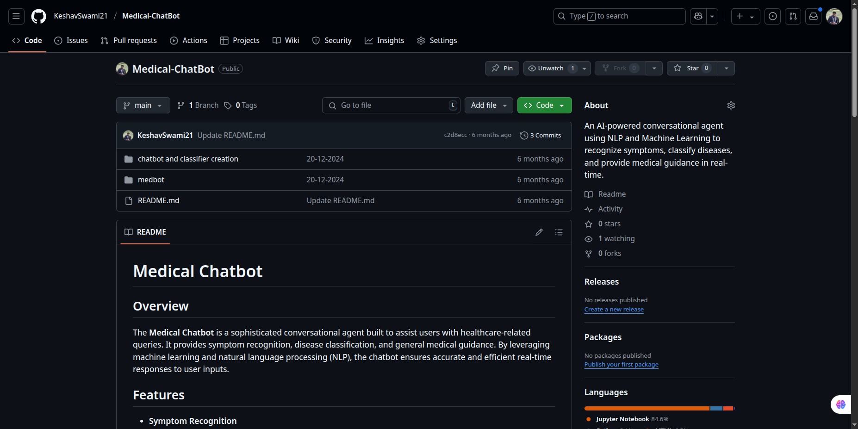The width and height of the screenshot is (858, 429).
Task: Open the pull requests shortcut icon in header
Action: coord(793,16)
